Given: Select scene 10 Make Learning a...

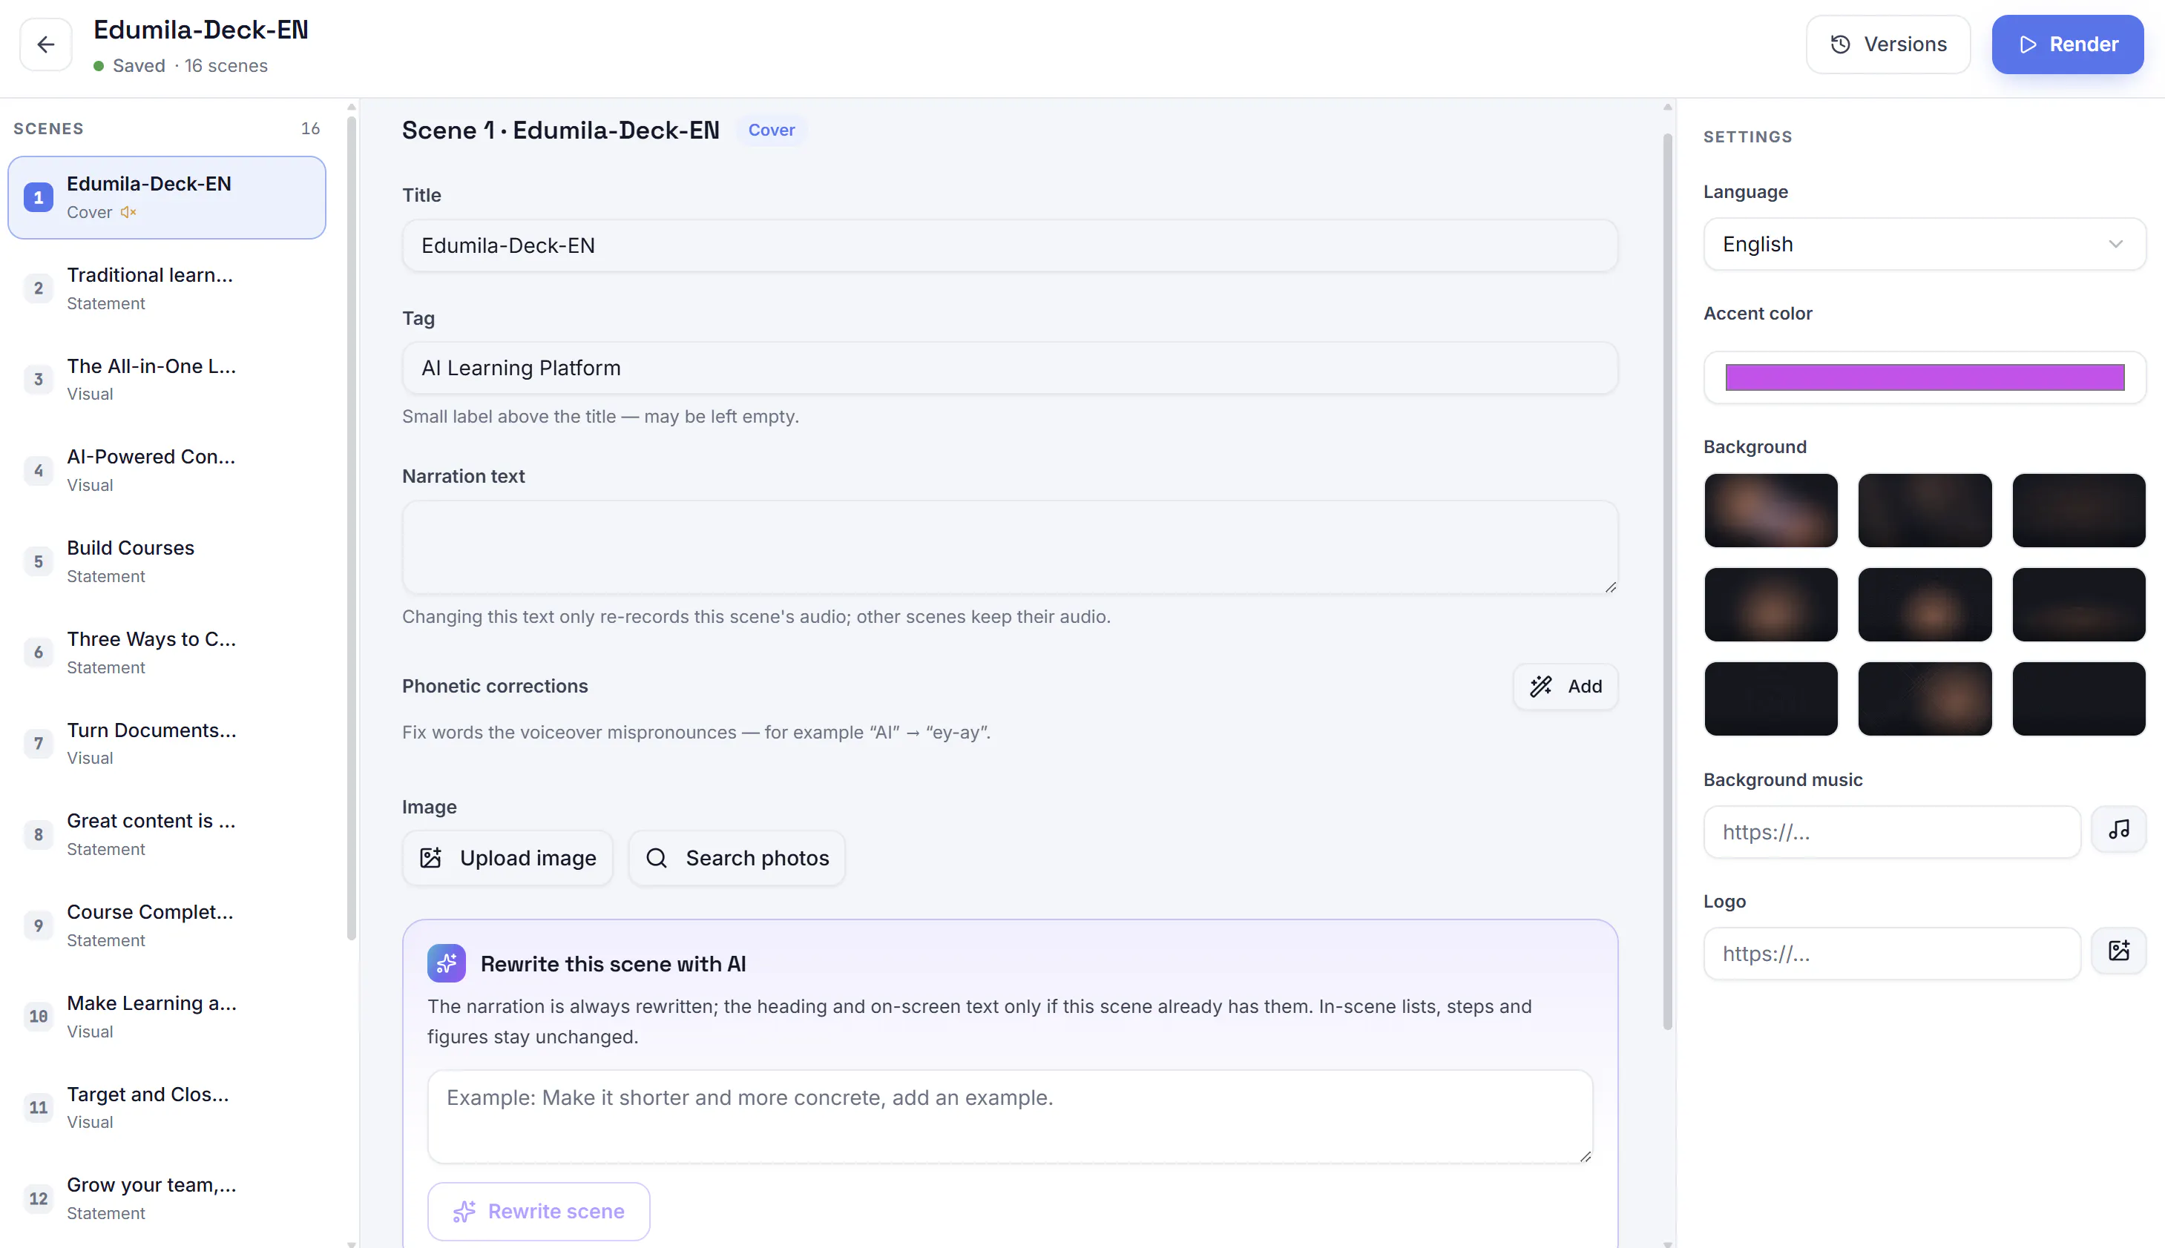Looking at the screenshot, I should pos(167,1017).
